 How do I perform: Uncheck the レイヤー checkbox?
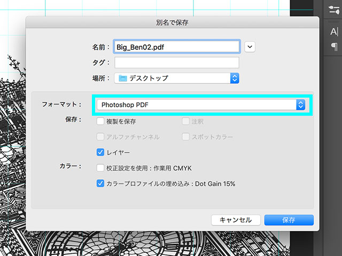click(x=100, y=153)
